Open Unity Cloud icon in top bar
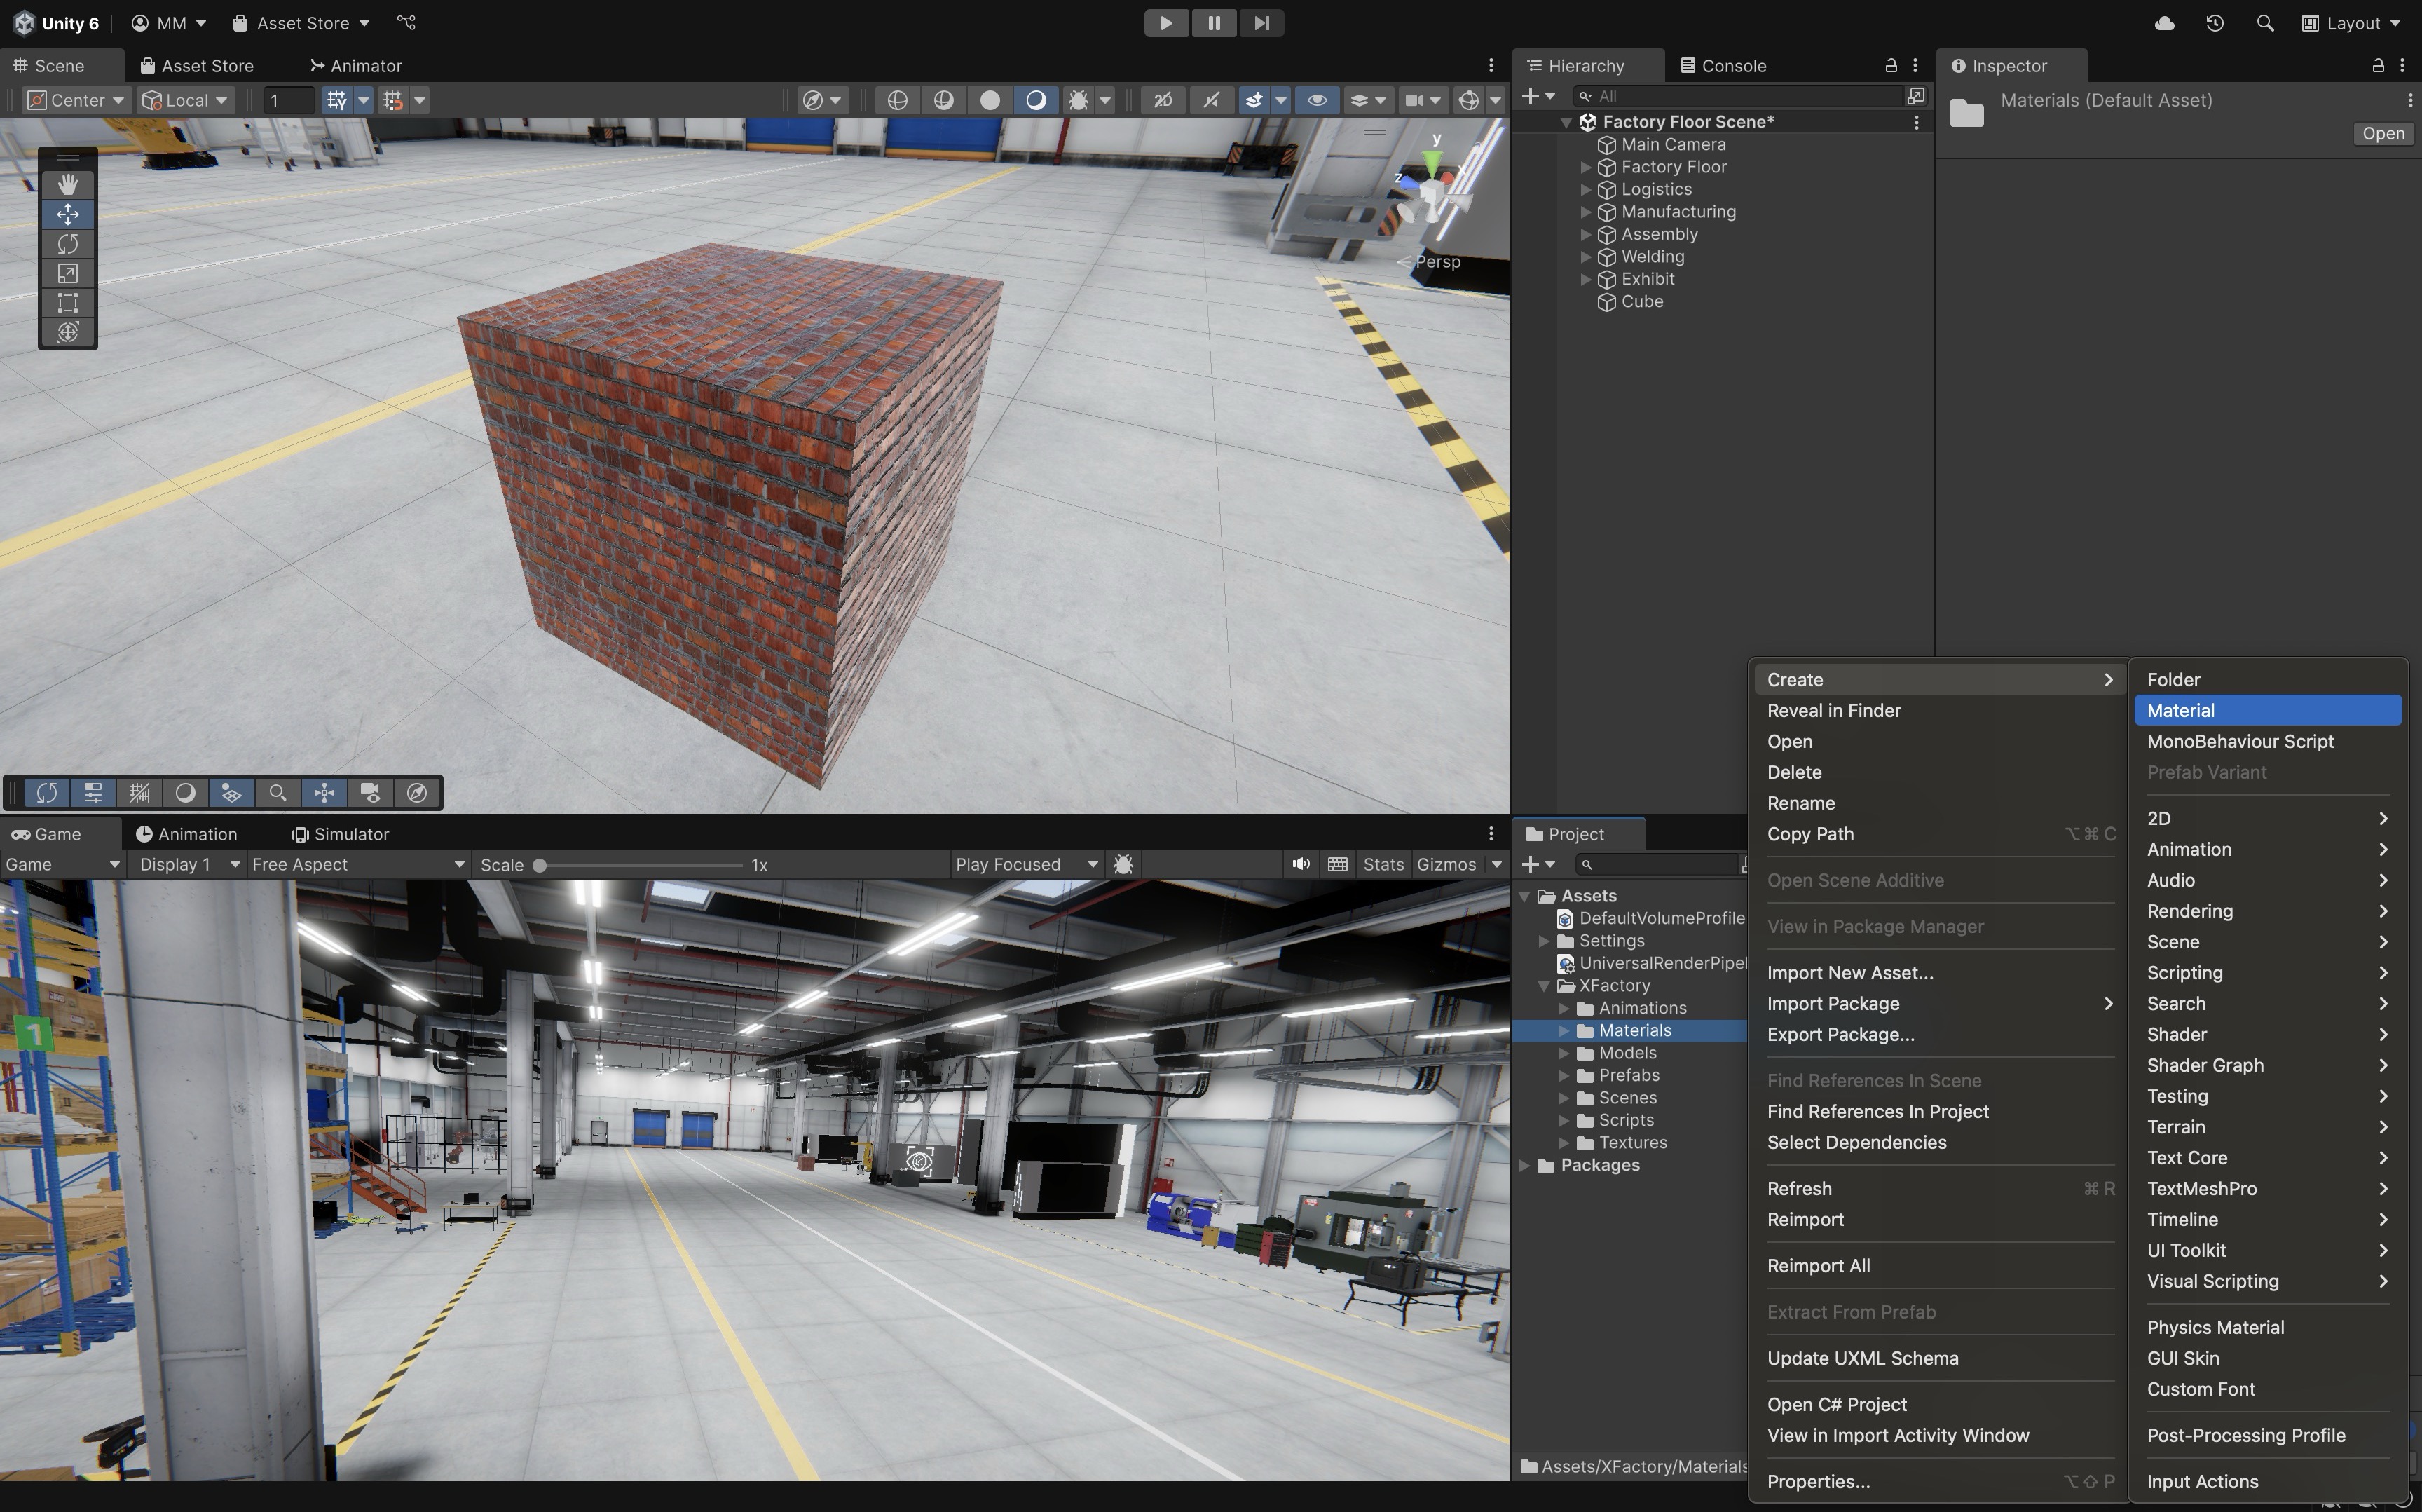2422x1512 pixels. (x=2164, y=23)
